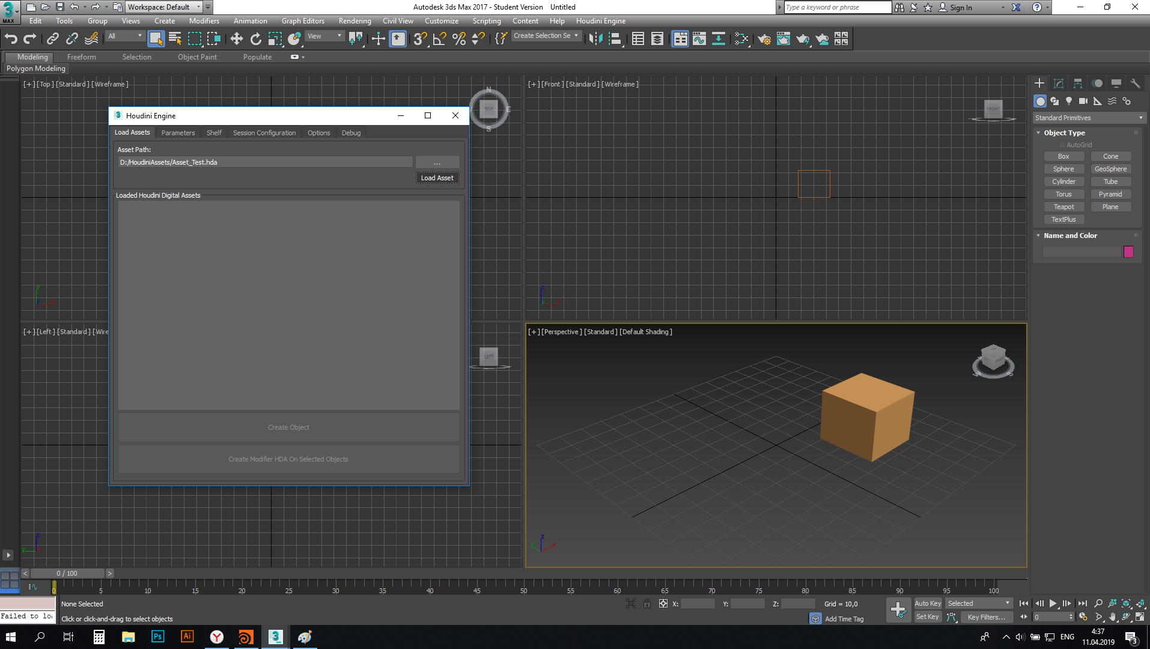Click the asset path browse button

coord(437,162)
